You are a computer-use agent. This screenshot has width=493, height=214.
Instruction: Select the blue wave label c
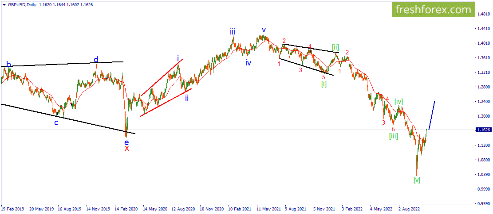coord(56,123)
